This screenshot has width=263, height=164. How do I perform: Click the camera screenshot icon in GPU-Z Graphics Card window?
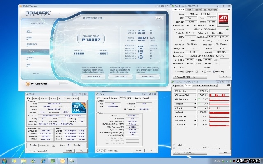pyautogui.click(x=229, y=10)
